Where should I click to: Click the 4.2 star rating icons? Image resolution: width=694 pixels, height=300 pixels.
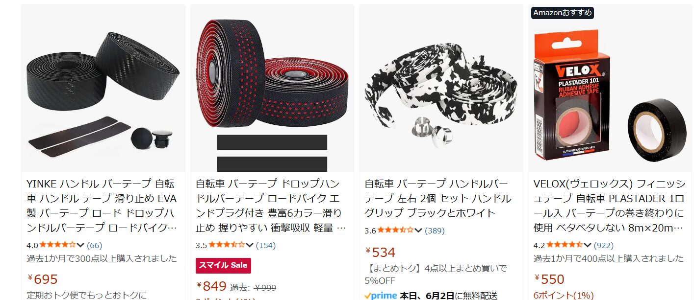point(565,245)
